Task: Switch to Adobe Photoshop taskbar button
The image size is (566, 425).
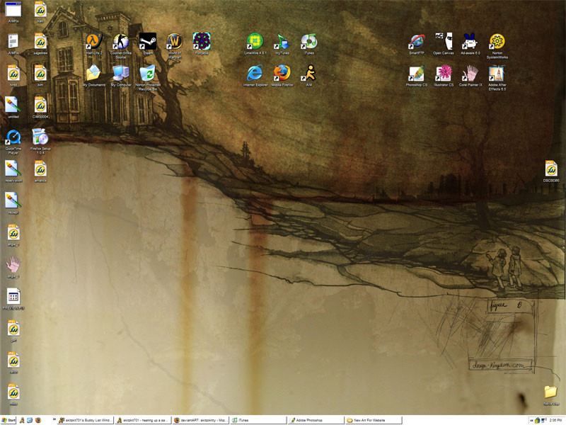Action: click(316, 420)
